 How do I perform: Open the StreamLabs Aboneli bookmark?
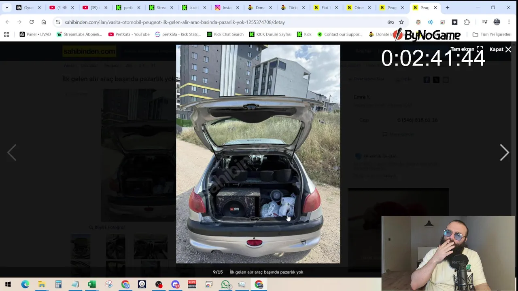click(x=79, y=34)
